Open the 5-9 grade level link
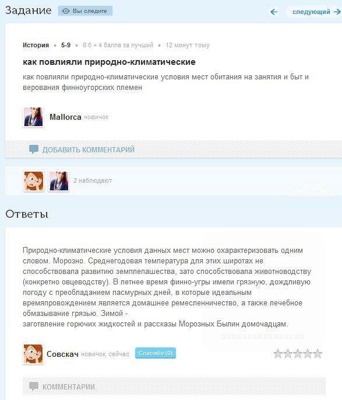Screen dimensions: 342x400 pos(66,45)
